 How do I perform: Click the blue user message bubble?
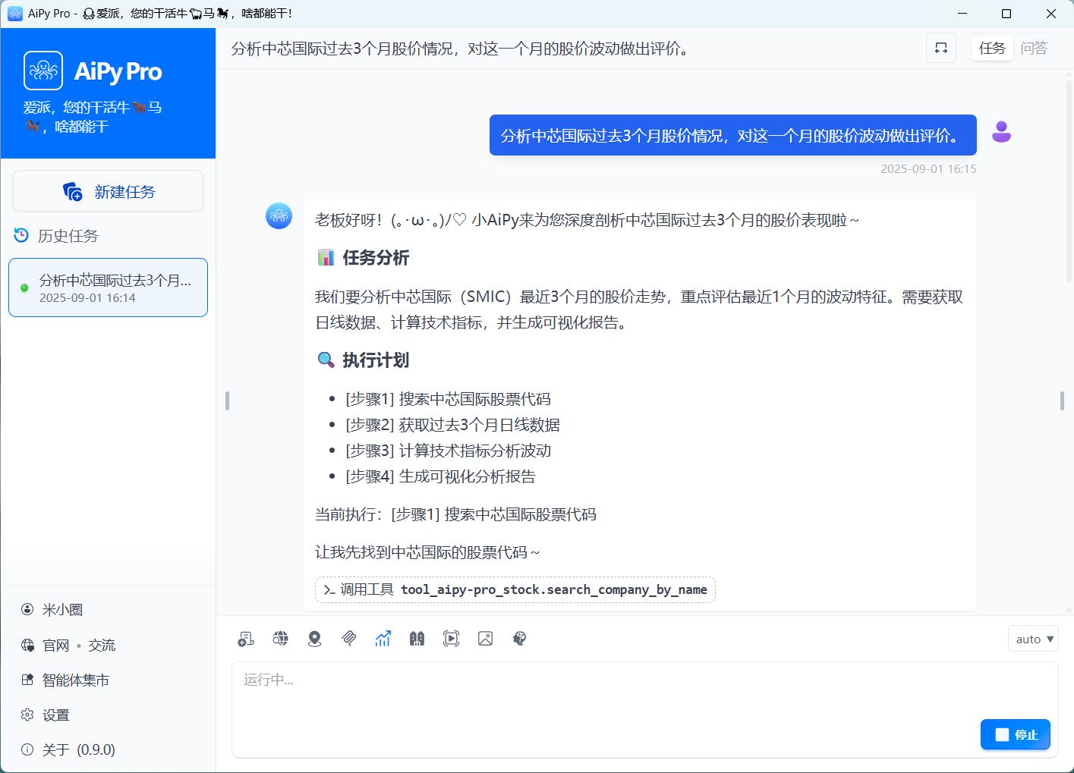(x=732, y=135)
